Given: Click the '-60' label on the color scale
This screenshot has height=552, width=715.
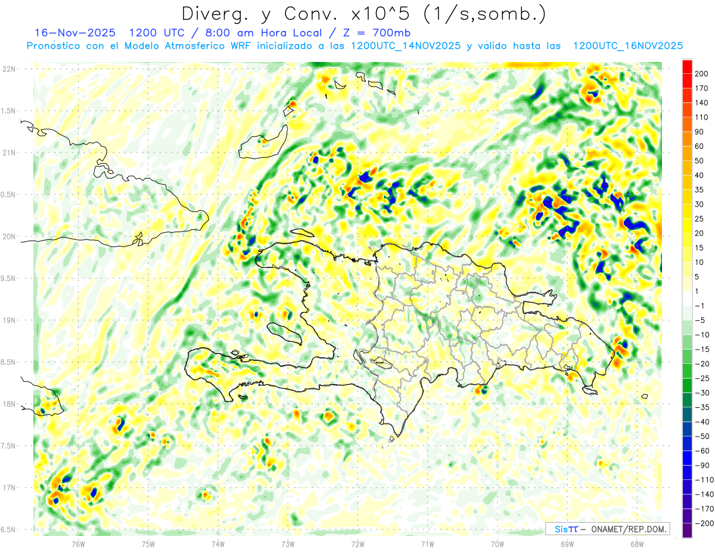Looking at the screenshot, I should [x=702, y=451].
